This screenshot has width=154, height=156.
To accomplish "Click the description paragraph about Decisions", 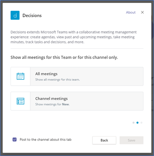I will [74, 37].
